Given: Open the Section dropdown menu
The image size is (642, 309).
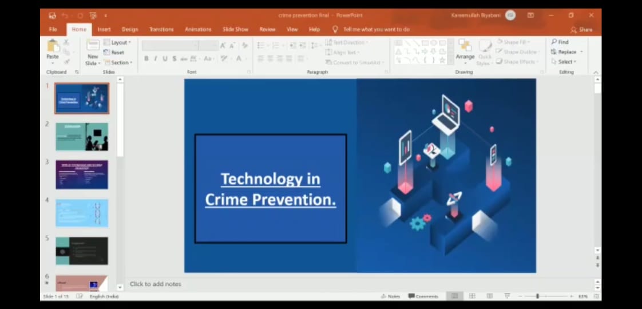Looking at the screenshot, I should [x=118, y=62].
